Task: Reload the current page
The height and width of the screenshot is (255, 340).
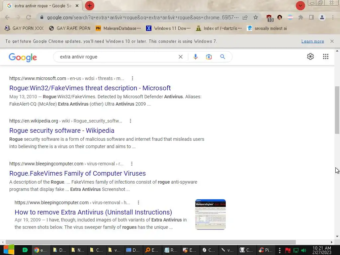Action: (x=29, y=17)
